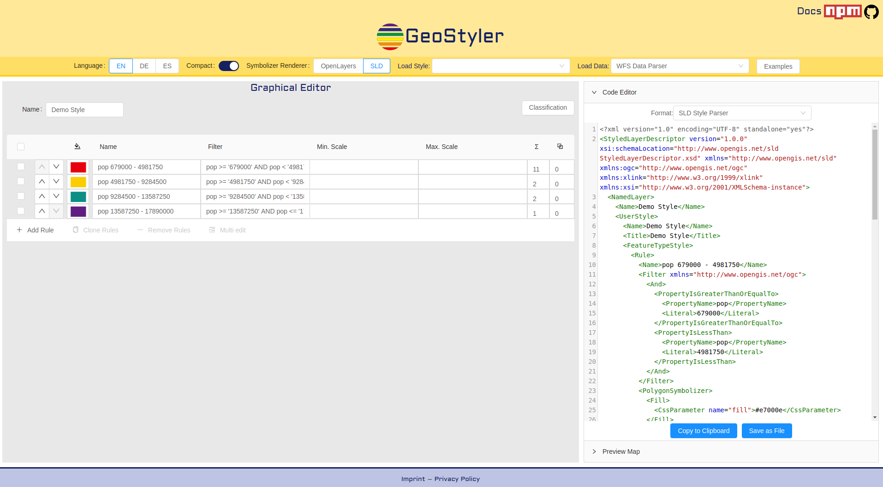The height and width of the screenshot is (487, 883).
Task: Click the Literal 679000 code line
Action: (710, 313)
